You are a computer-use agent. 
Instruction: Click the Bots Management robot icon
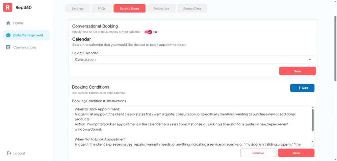click(x=8, y=35)
